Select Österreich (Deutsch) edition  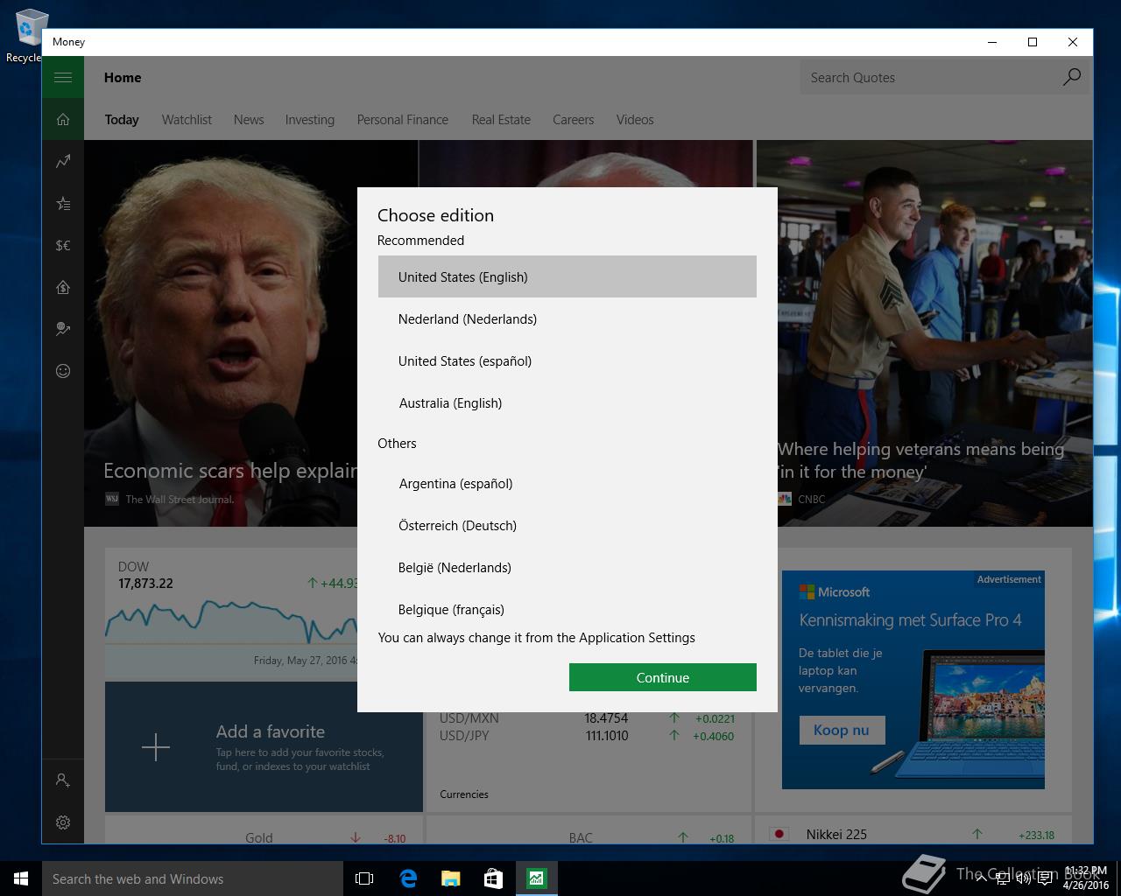coord(568,525)
